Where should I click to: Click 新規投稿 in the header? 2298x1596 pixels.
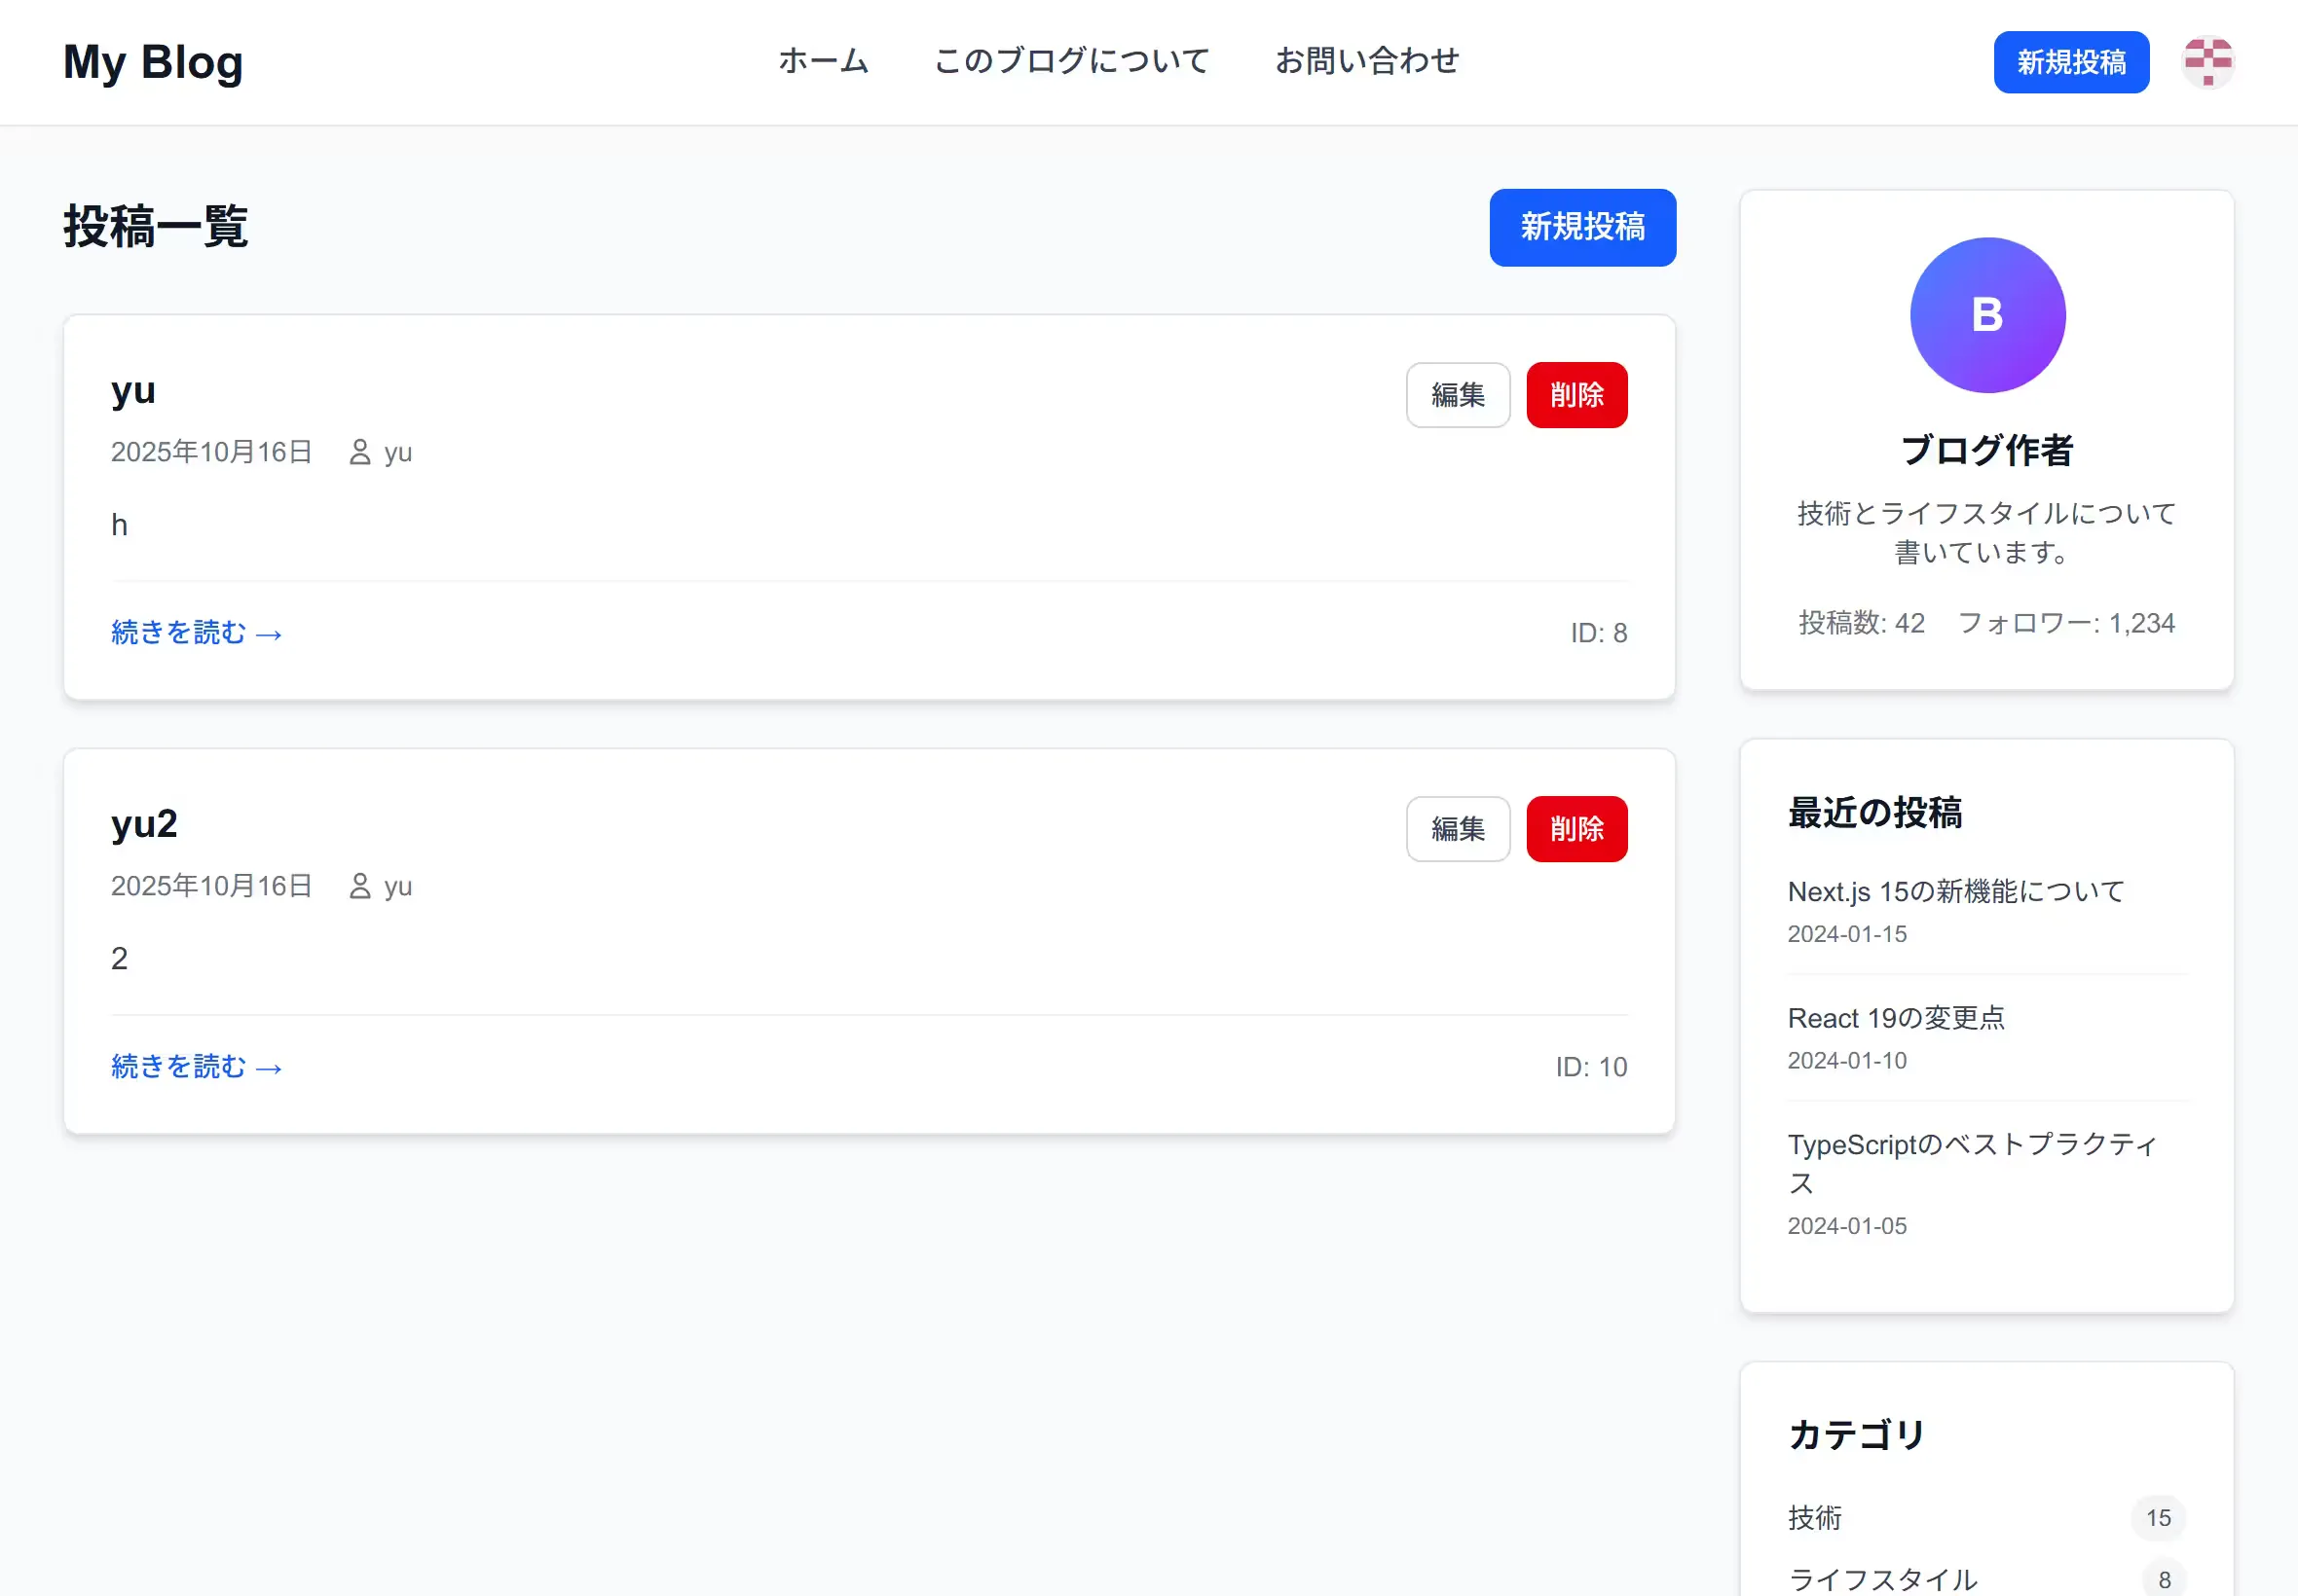2071,62
